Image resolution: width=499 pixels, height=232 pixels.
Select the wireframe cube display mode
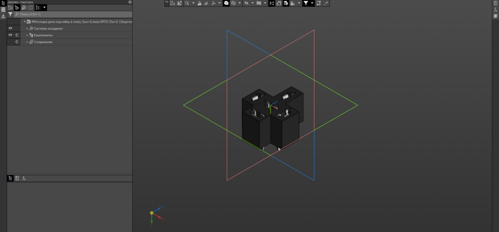(x=233, y=3)
